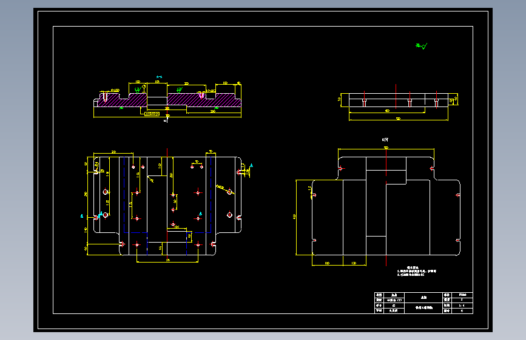Select the blue dashed hidden outline in the plan view
This screenshot has height=340, width=526.
tap(167, 205)
